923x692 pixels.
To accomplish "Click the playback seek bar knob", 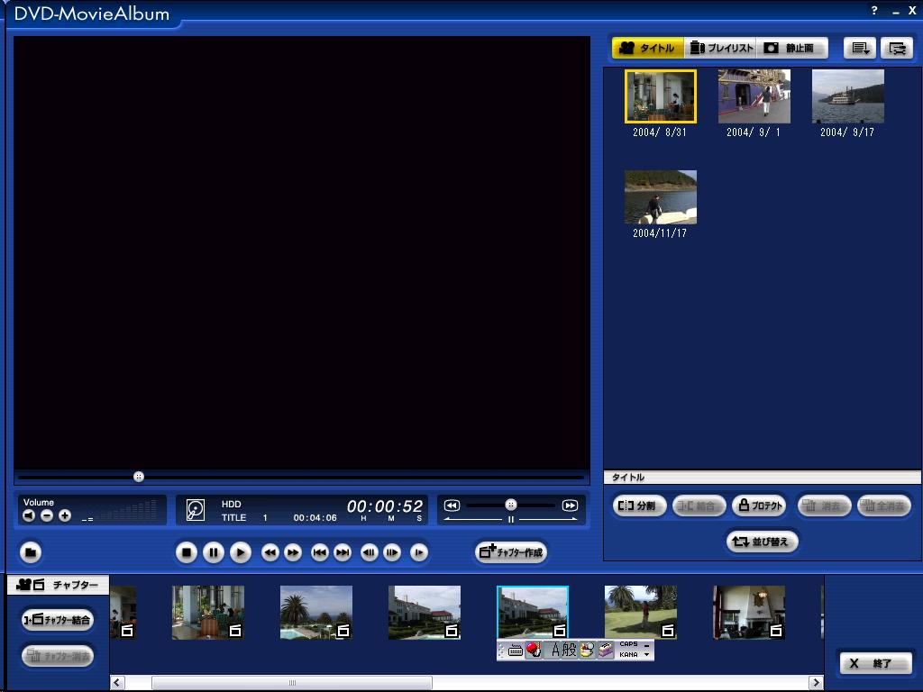I will 138,477.
